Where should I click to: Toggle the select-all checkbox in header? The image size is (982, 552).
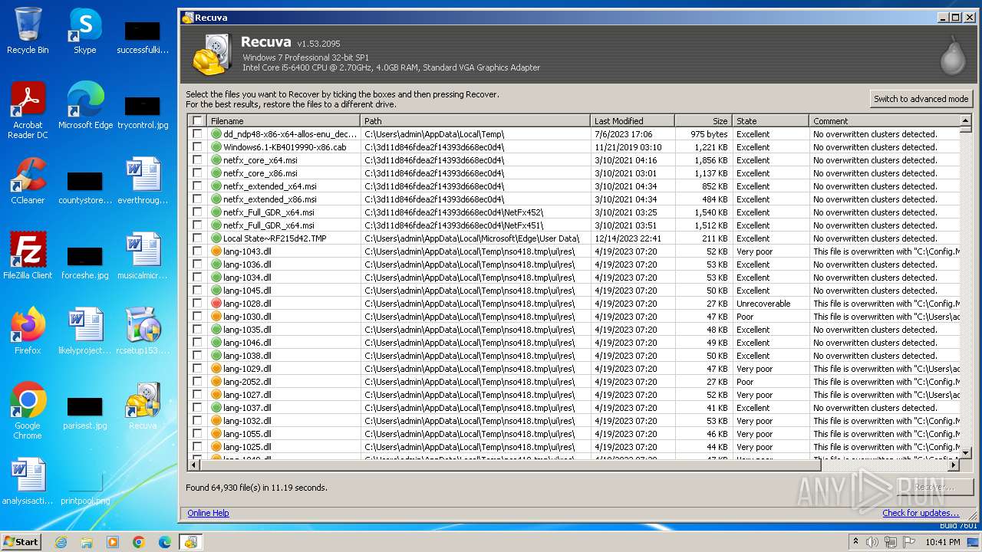tap(197, 121)
